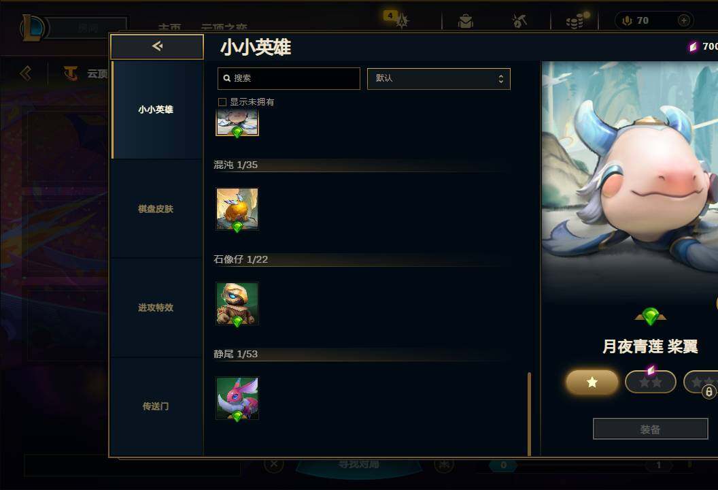The image size is (718, 490).
Task: Open the store coins icon in top bar
Action: tap(575, 20)
